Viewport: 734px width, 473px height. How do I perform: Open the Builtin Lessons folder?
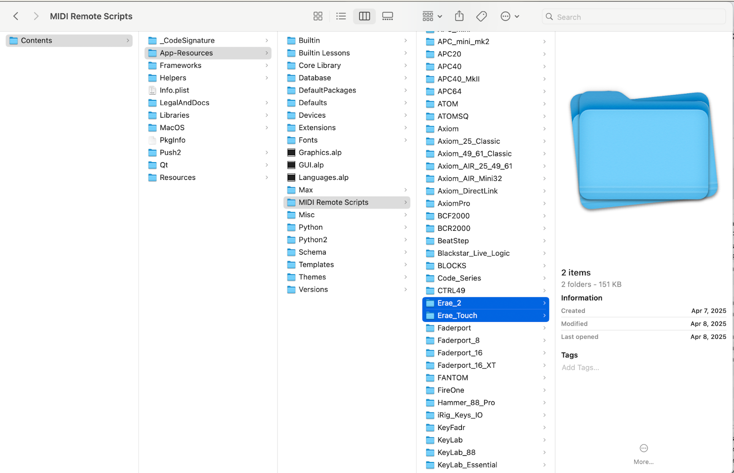(x=347, y=53)
